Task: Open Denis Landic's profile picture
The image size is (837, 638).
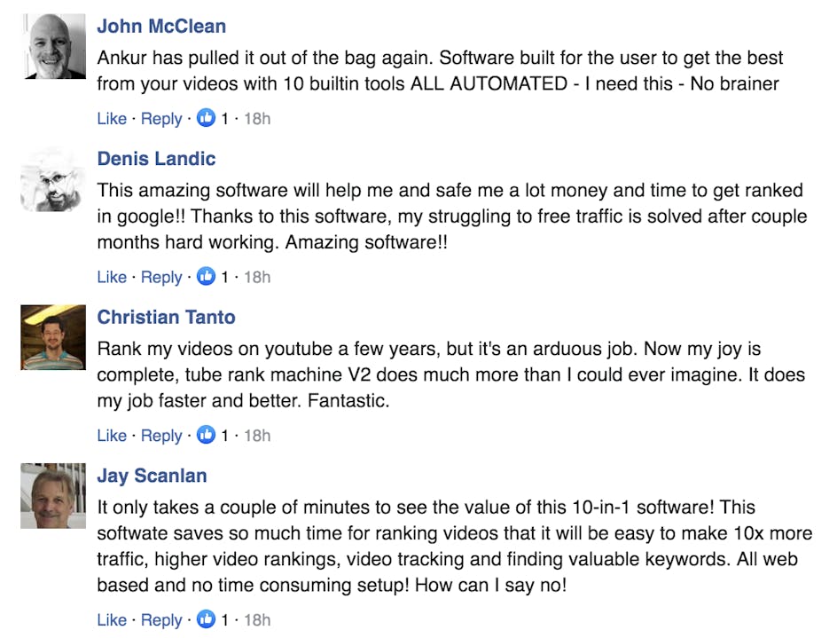Action: point(53,179)
